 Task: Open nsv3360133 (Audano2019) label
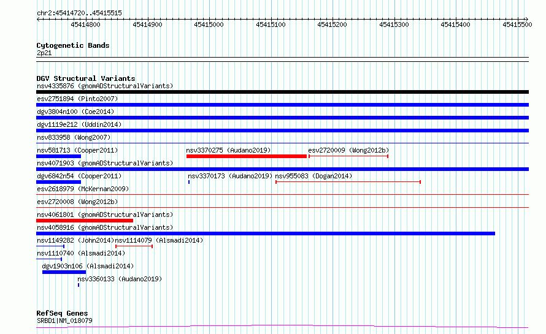(x=120, y=279)
